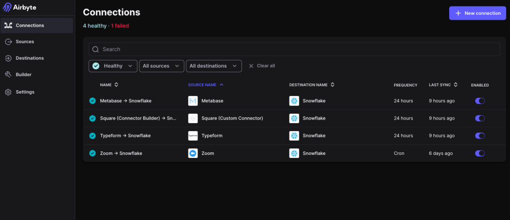Disable the Zoom → Snowflake connection toggle
The width and height of the screenshot is (510, 220).
480,153
